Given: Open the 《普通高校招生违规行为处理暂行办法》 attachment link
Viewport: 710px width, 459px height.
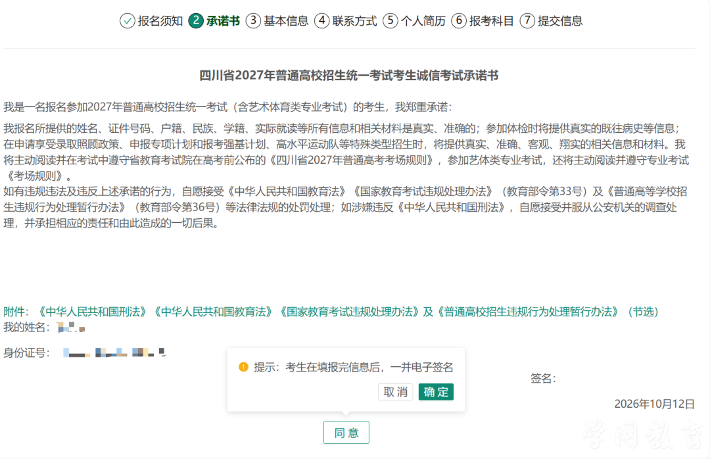Looking at the screenshot, I should tap(527, 312).
